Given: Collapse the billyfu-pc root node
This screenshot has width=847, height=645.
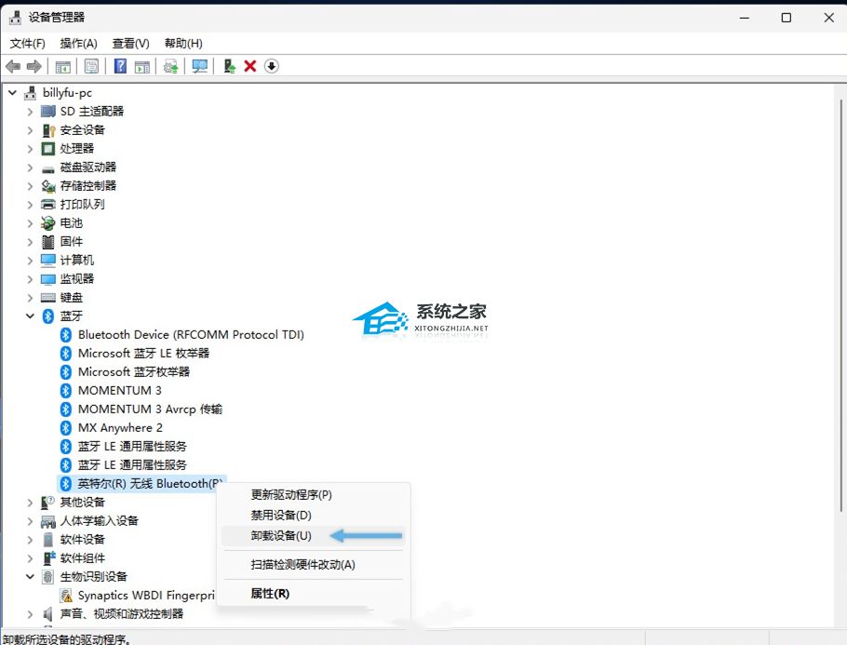Looking at the screenshot, I should click(x=12, y=93).
